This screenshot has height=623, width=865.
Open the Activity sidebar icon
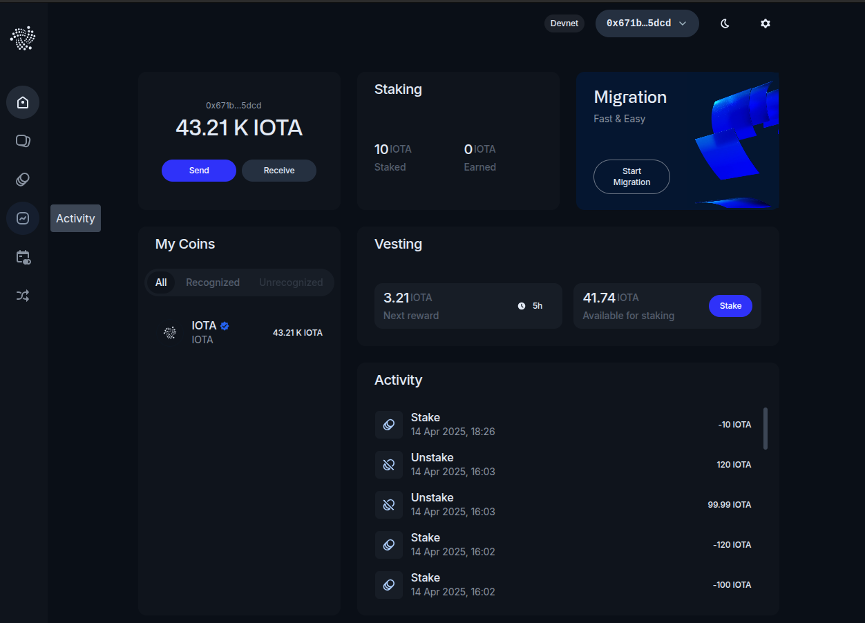pos(23,218)
